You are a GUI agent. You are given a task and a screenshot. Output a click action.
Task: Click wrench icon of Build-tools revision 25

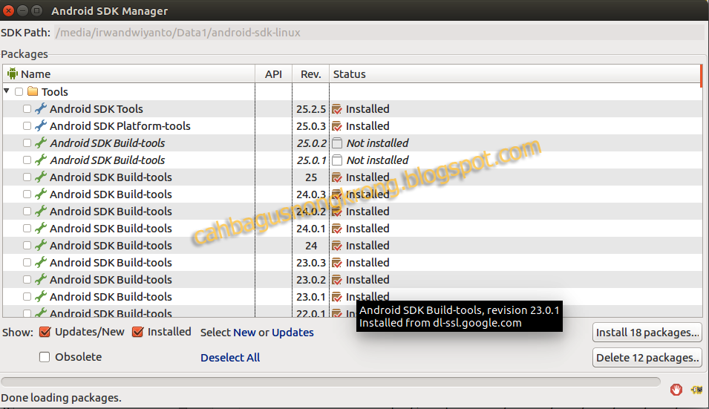pos(41,177)
